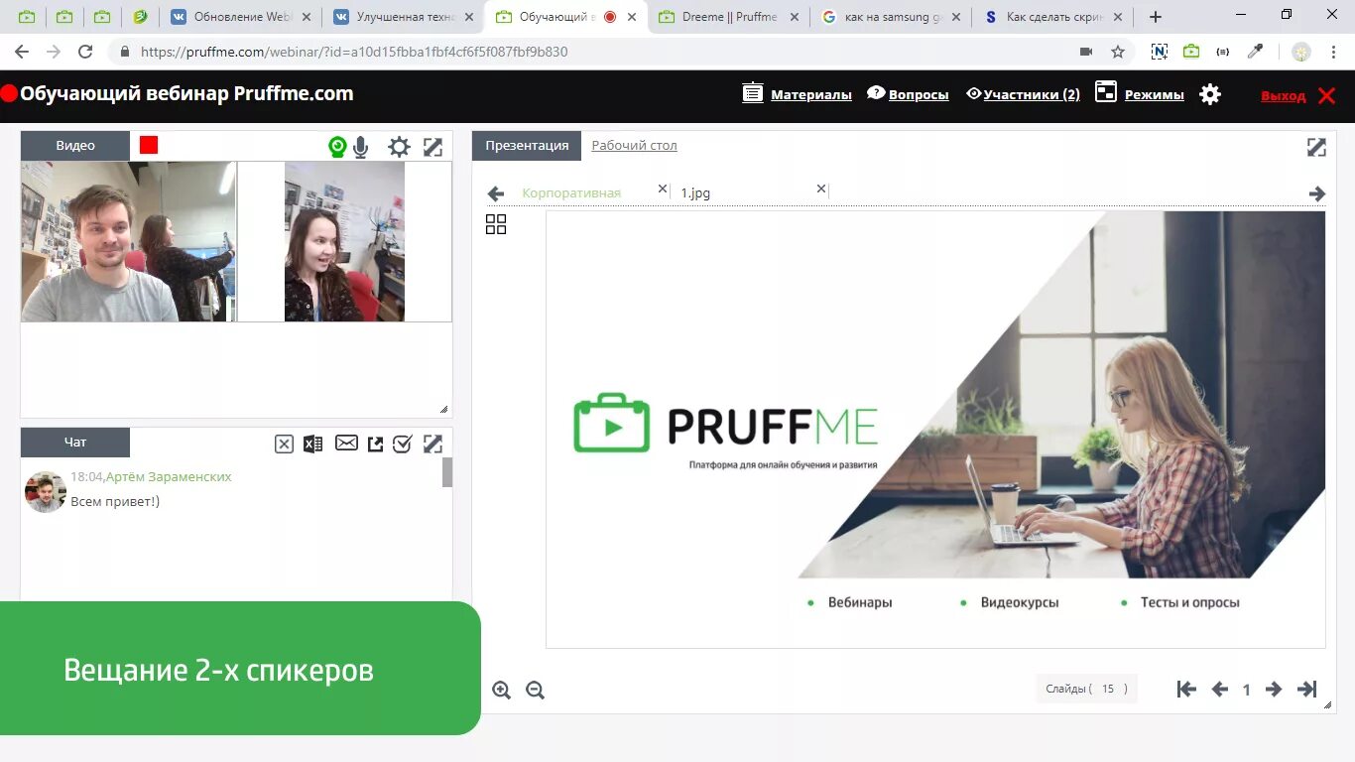Click message text Всем привет!)
This screenshot has width=1355, height=762.
[115, 501]
